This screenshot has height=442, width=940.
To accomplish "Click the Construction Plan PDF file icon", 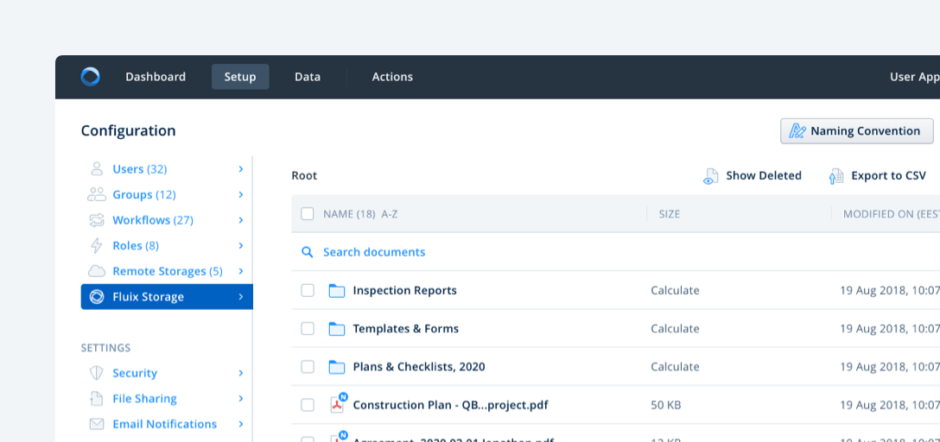I will point(337,405).
